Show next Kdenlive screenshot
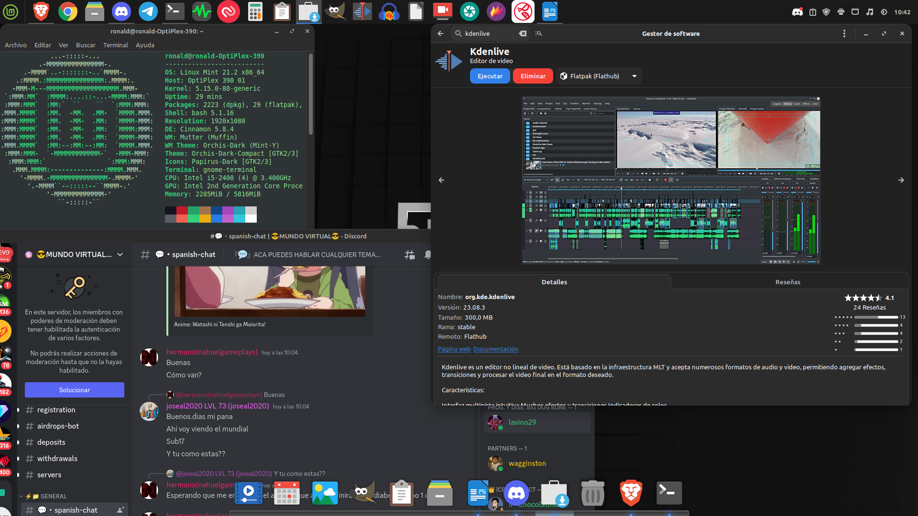Image resolution: width=918 pixels, height=516 pixels. [x=901, y=180]
